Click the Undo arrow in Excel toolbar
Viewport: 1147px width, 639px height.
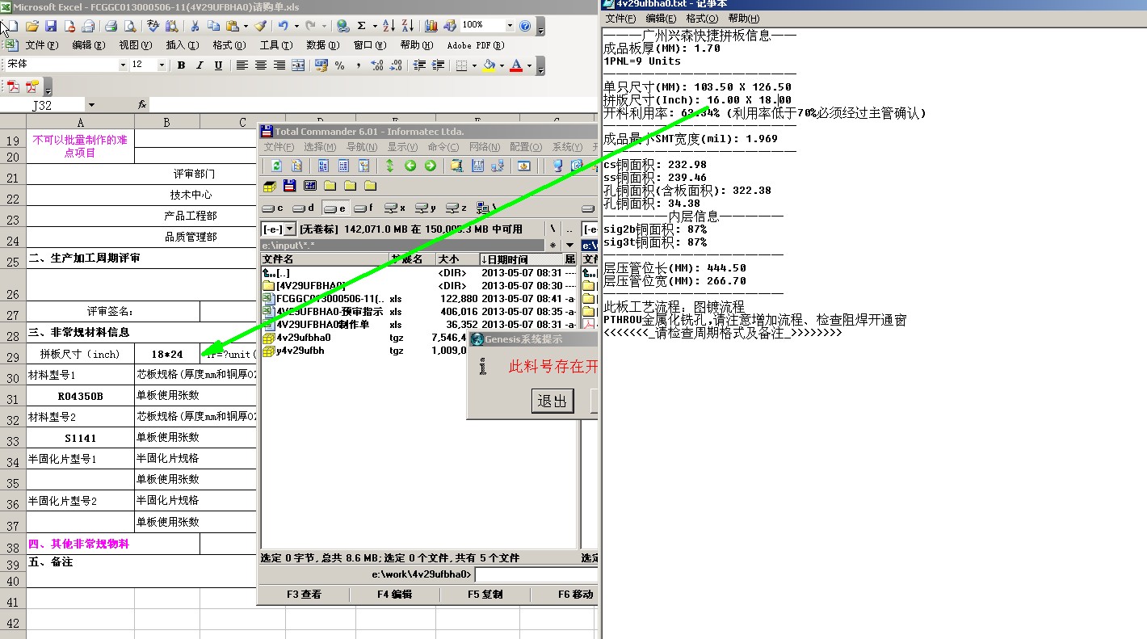coord(284,26)
